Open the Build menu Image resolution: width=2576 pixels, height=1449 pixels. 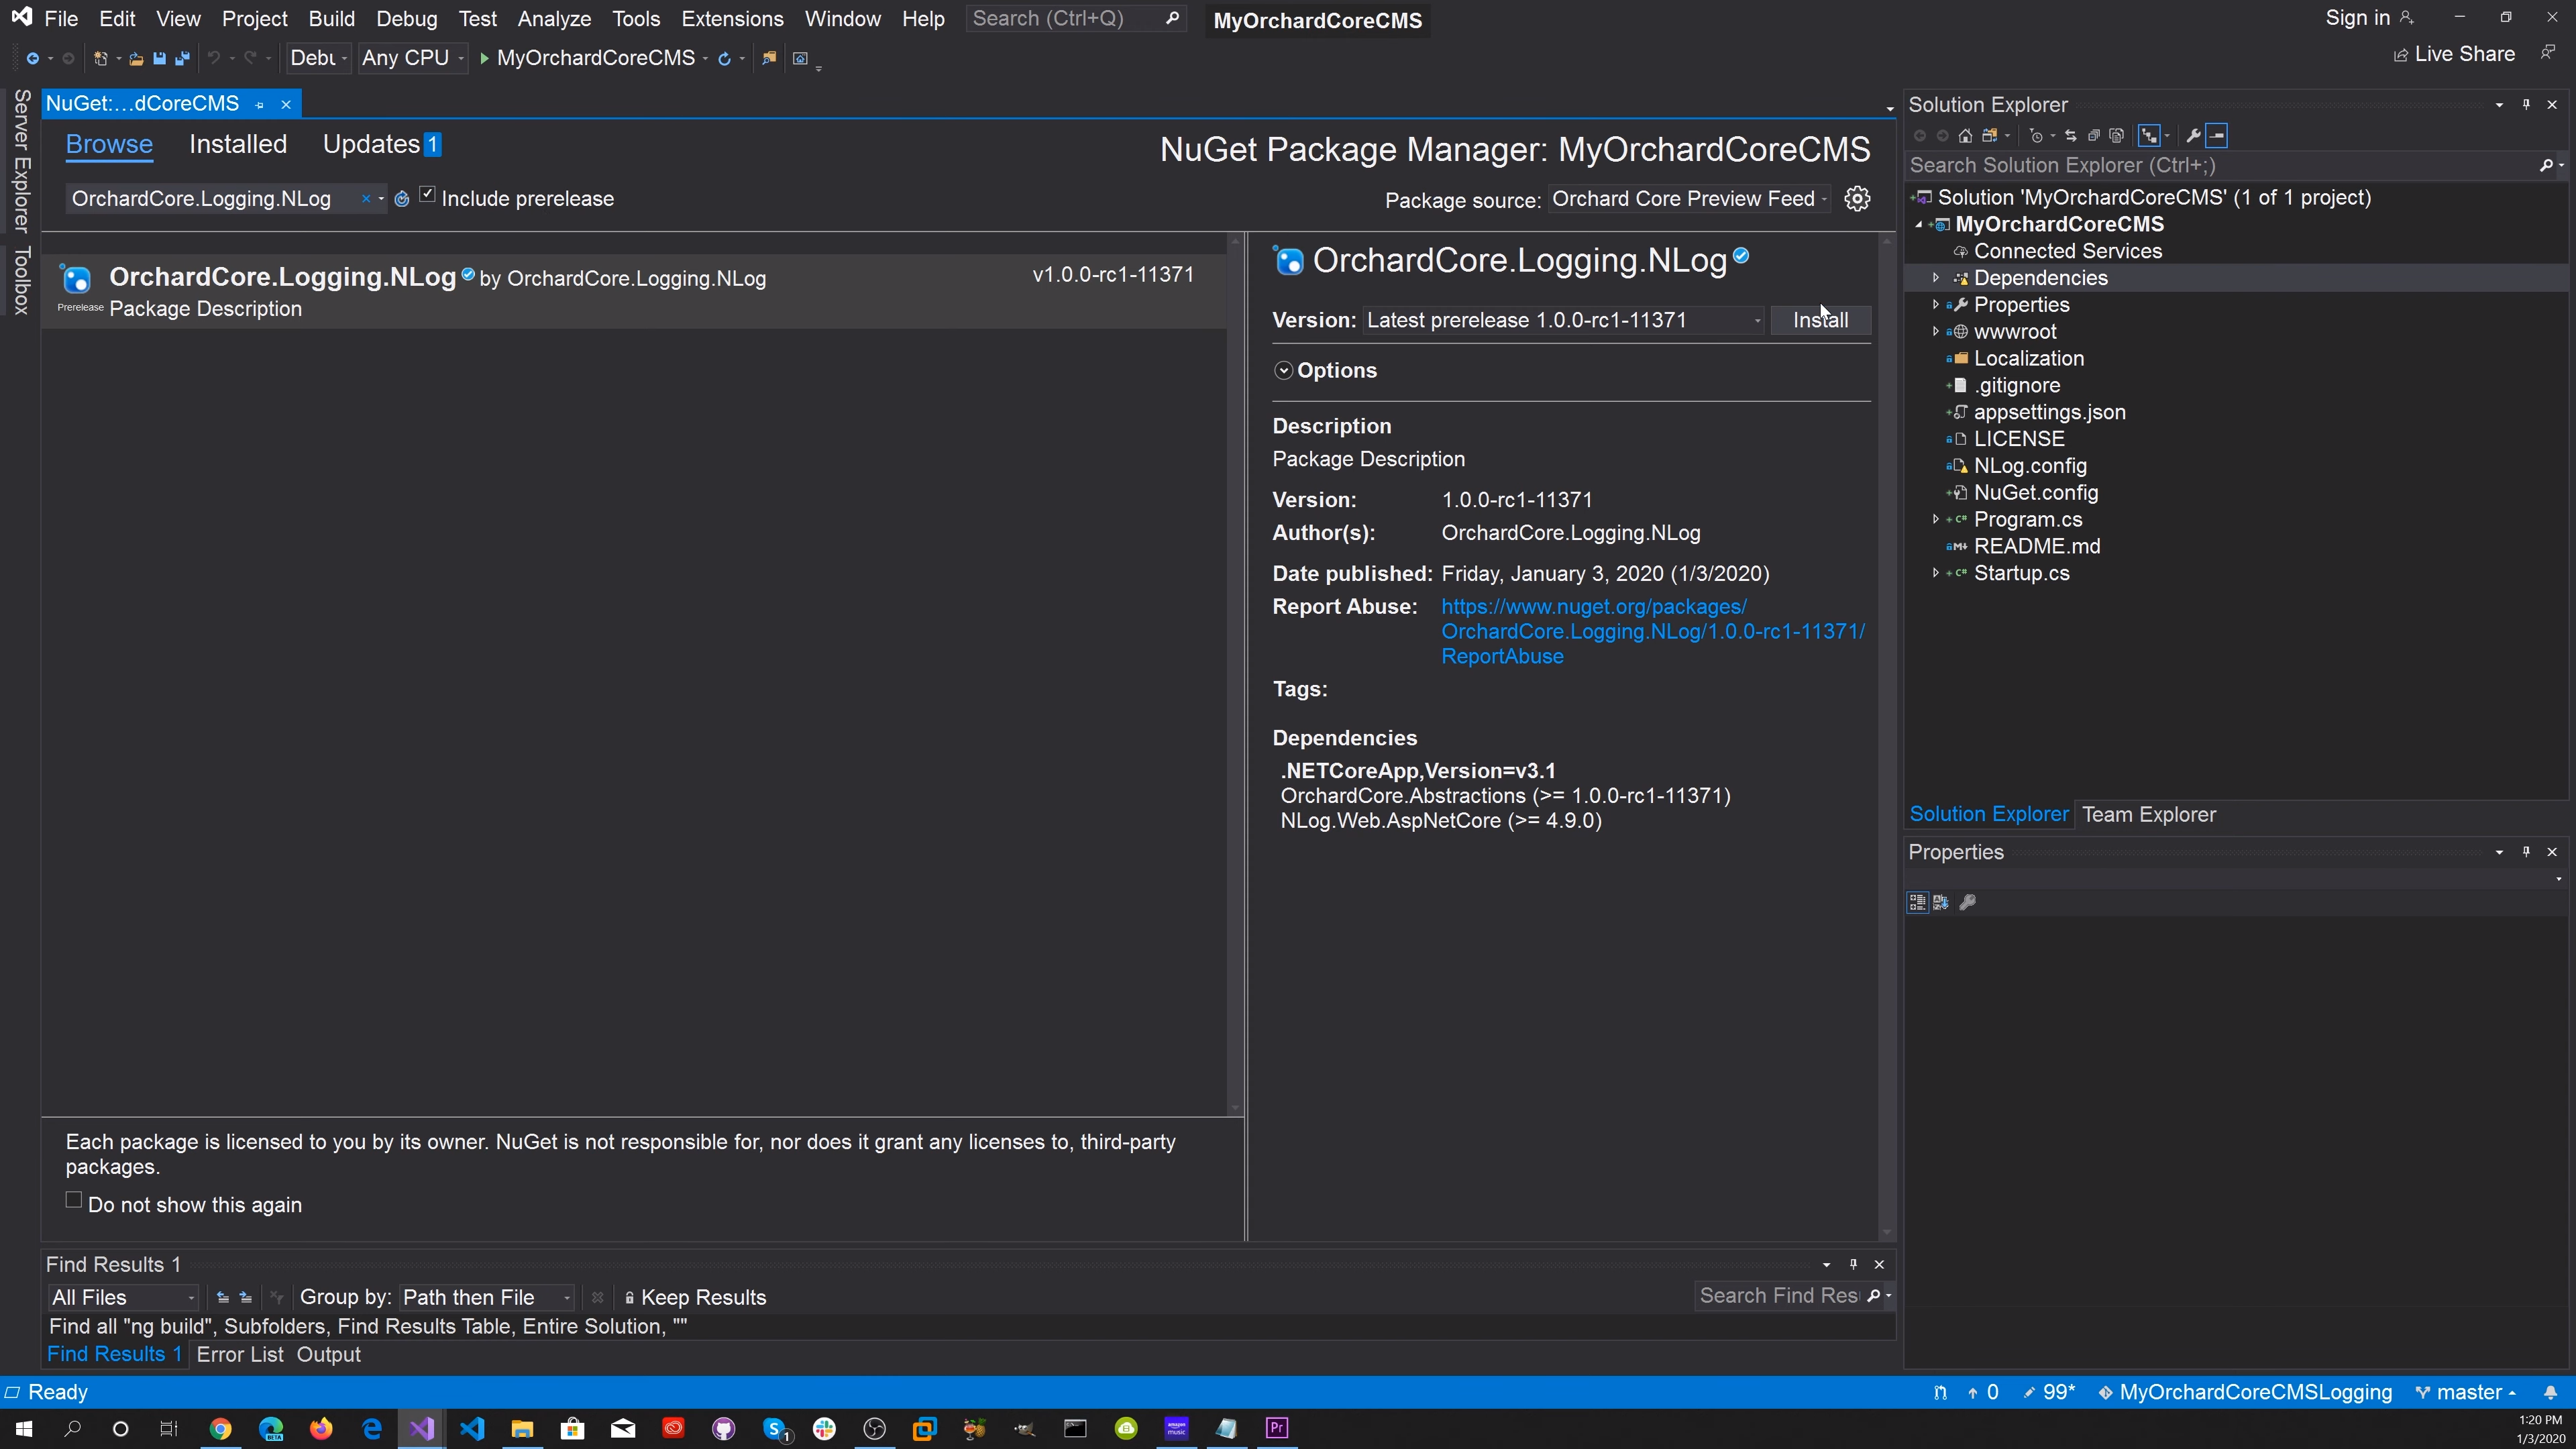point(331,19)
